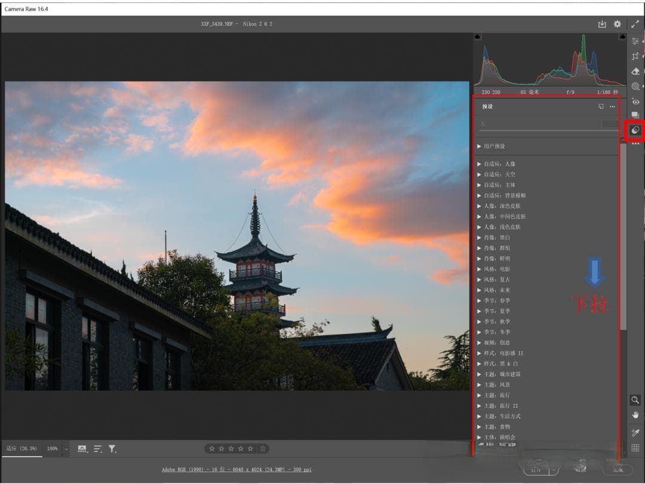The height and width of the screenshot is (484, 645).
Task: Open the Snapshots panel icon
Action: click(x=635, y=115)
